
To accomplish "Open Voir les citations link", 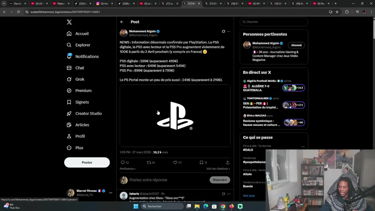I will [218, 169].
